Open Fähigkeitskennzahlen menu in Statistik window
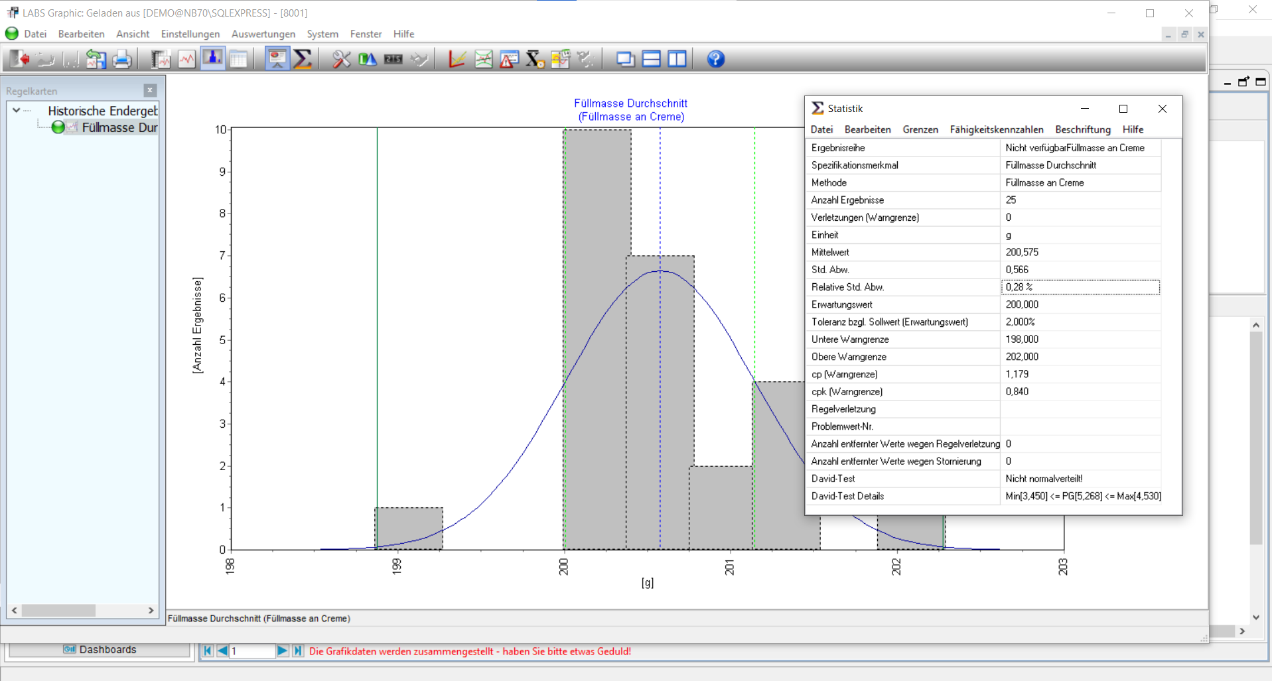This screenshot has height=681, width=1272. pos(996,129)
